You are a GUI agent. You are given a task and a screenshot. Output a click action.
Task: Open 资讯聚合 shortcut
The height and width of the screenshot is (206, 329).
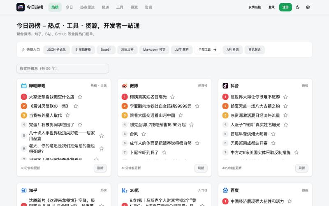255,50
